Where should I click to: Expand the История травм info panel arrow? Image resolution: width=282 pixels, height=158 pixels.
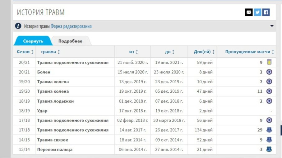click(272, 26)
